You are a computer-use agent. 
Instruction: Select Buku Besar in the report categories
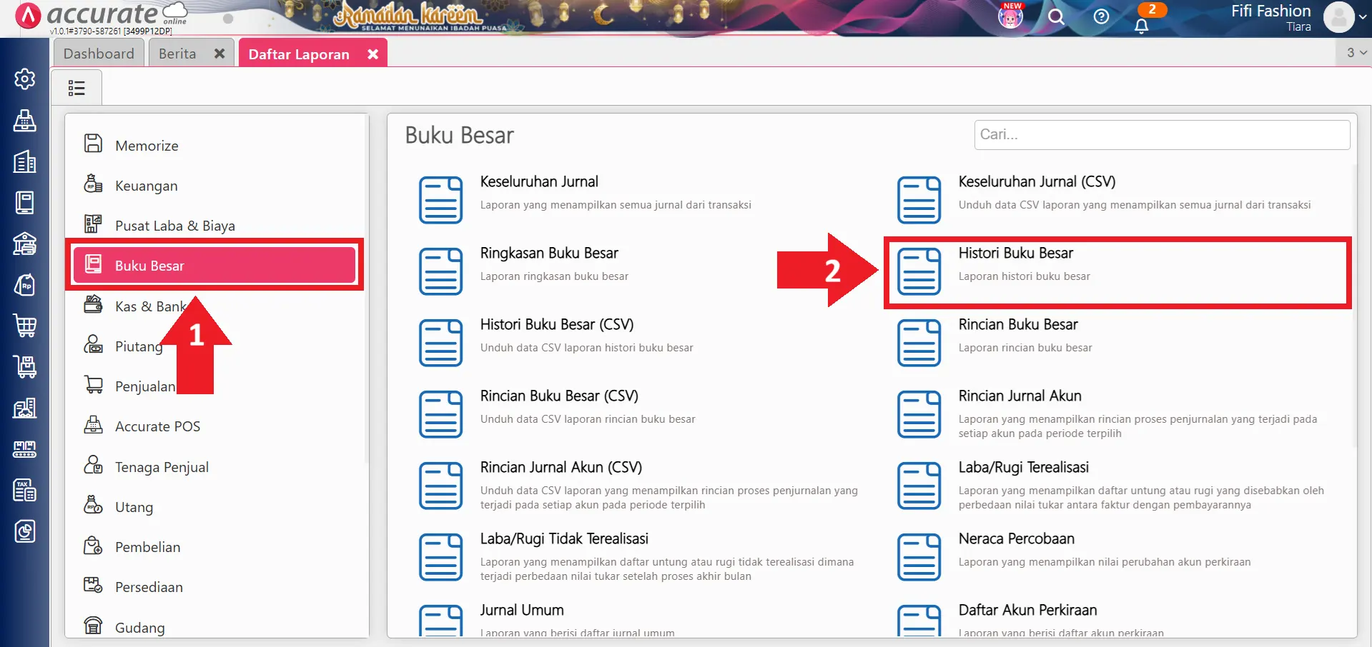(x=149, y=265)
